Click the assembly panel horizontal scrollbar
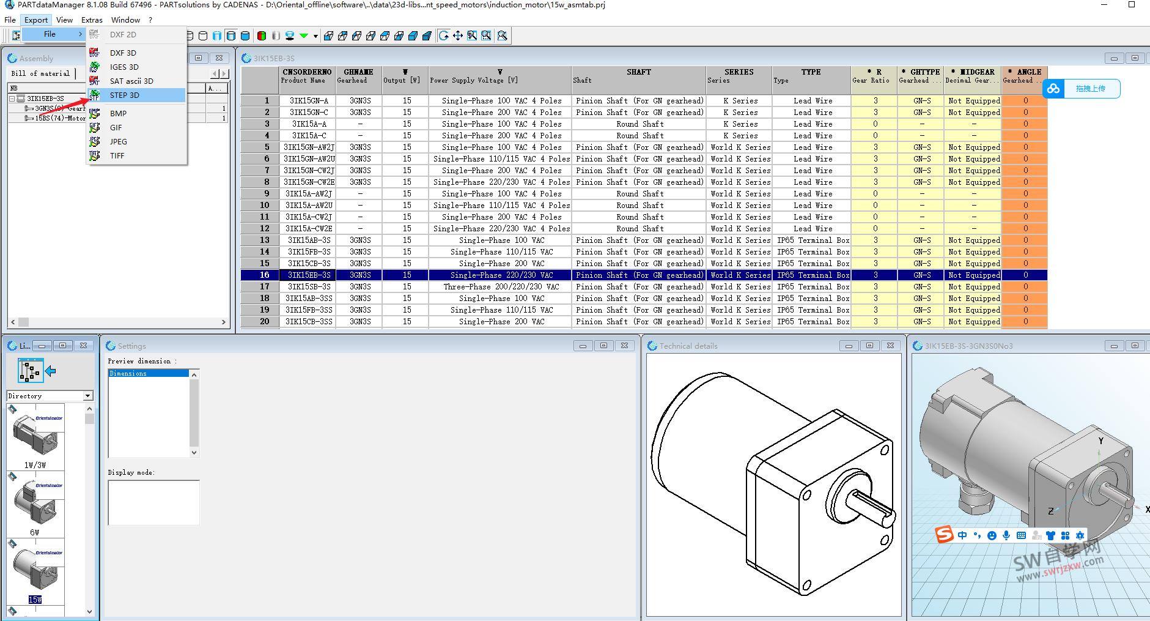1150x621 pixels. 118,322
